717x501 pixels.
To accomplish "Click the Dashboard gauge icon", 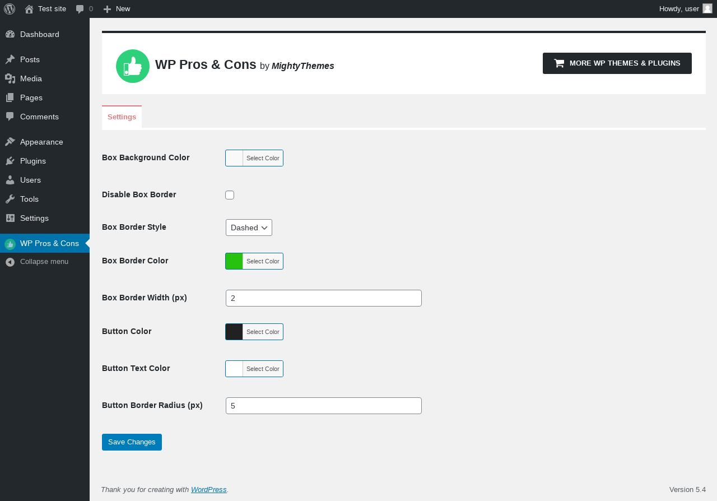I will [x=10, y=34].
